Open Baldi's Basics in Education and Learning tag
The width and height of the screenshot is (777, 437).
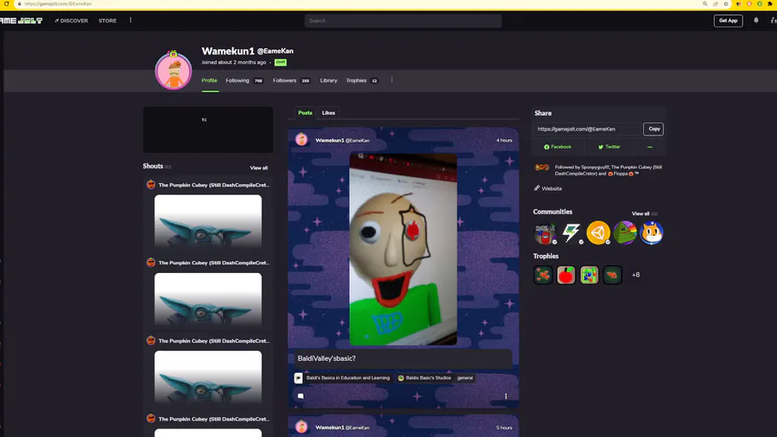click(343, 378)
